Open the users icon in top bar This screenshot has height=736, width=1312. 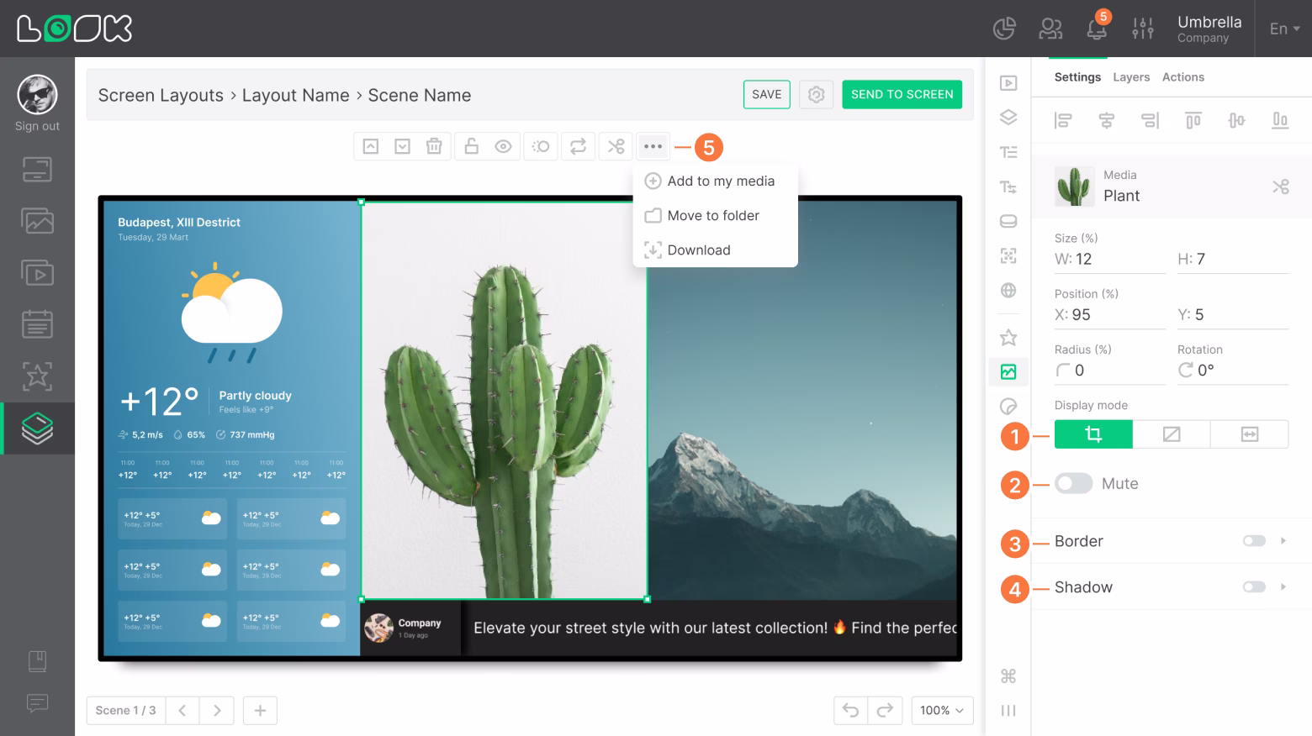pos(1050,29)
